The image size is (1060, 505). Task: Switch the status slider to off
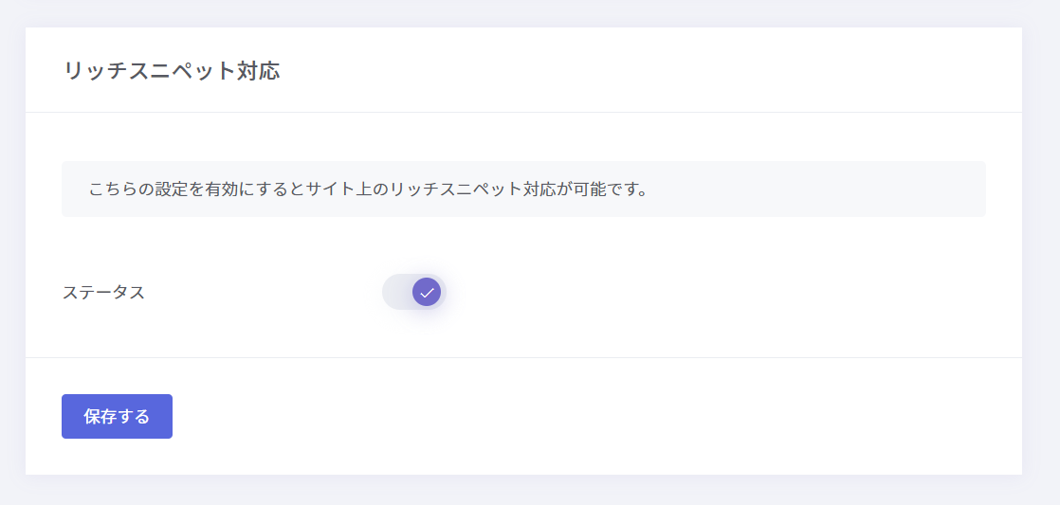pyautogui.click(x=413, y=292)
